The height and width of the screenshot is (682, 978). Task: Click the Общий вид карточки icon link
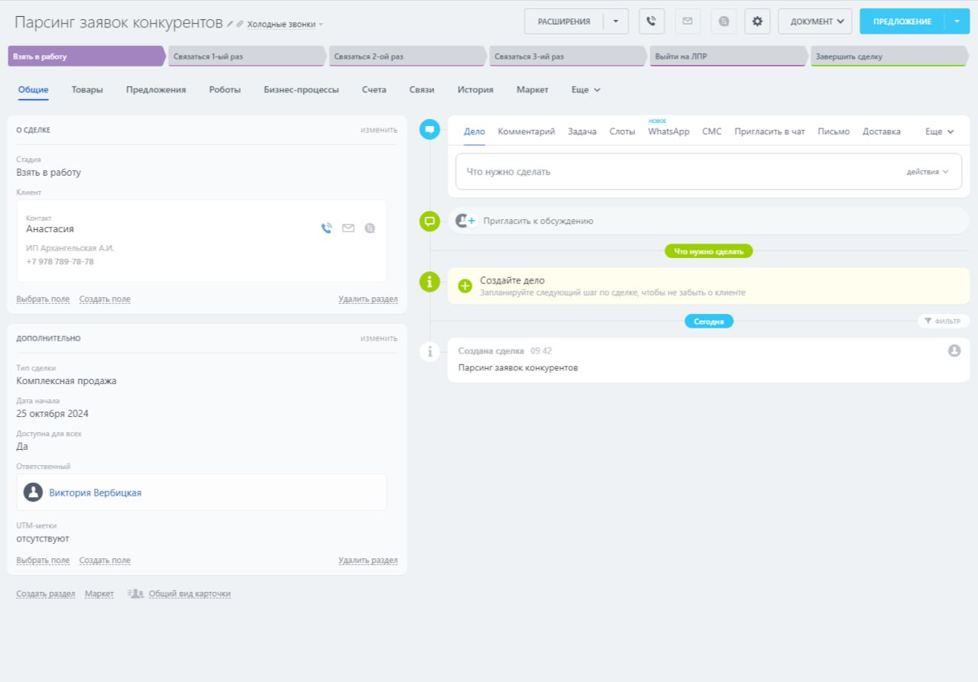[180, 593]
